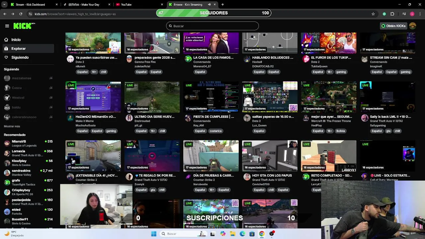Open the user profile avatar
425x239 pixels.
413,26
